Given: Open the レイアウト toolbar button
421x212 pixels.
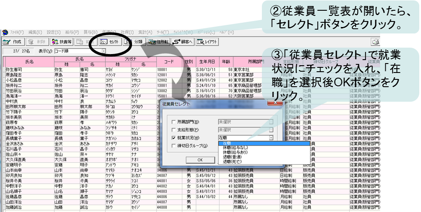Looking at the screenshot, I should [207, 42].
